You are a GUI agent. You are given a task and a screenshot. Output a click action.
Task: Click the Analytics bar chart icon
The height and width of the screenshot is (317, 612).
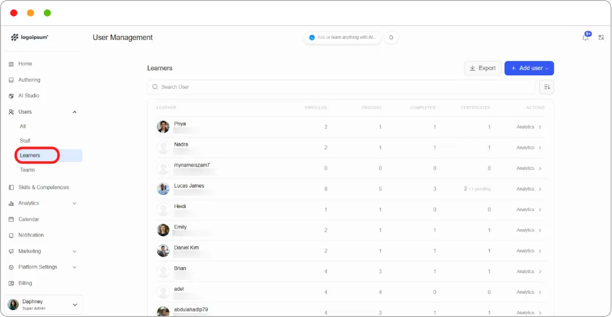click(11, 204)
